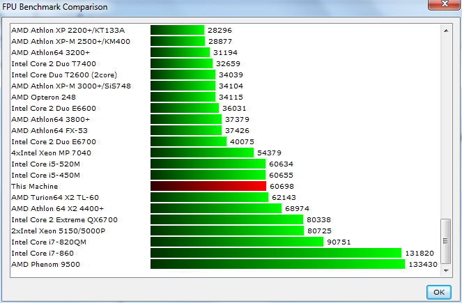462x303 pixels.
Task: Click the score value 34039
Action: (231, 75)
